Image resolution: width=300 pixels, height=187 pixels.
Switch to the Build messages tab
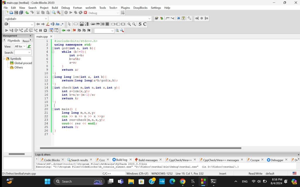(x=148, y=160)
